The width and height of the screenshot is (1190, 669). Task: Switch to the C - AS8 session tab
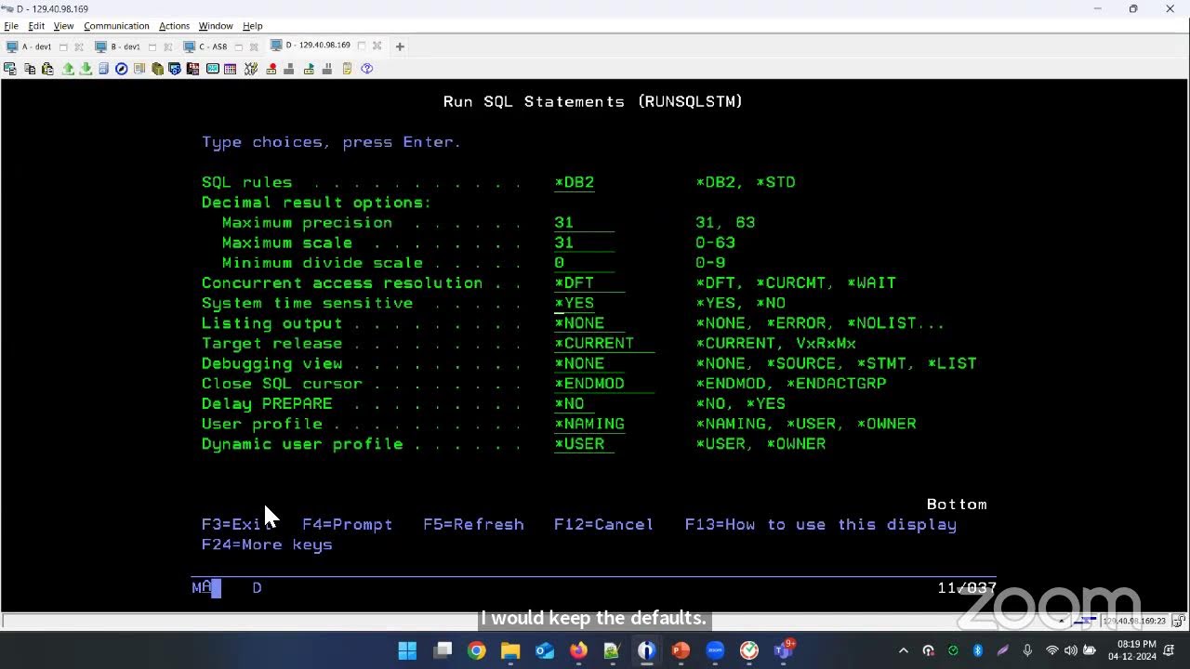[213, 46]
